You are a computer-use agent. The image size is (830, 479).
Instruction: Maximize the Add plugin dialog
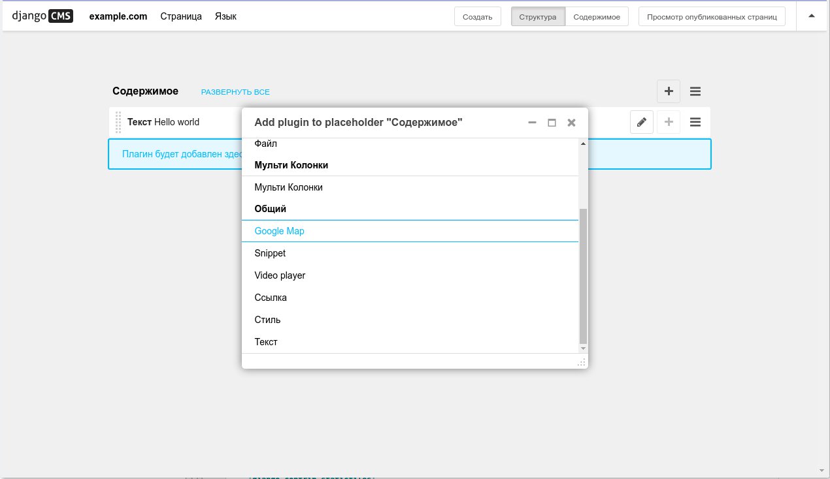pyautogui.click(x=552, y=123)
